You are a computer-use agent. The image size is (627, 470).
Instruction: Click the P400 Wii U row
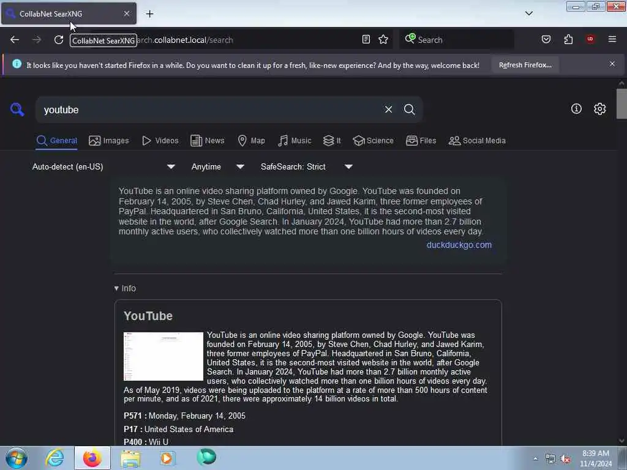(x=146, y=442)
